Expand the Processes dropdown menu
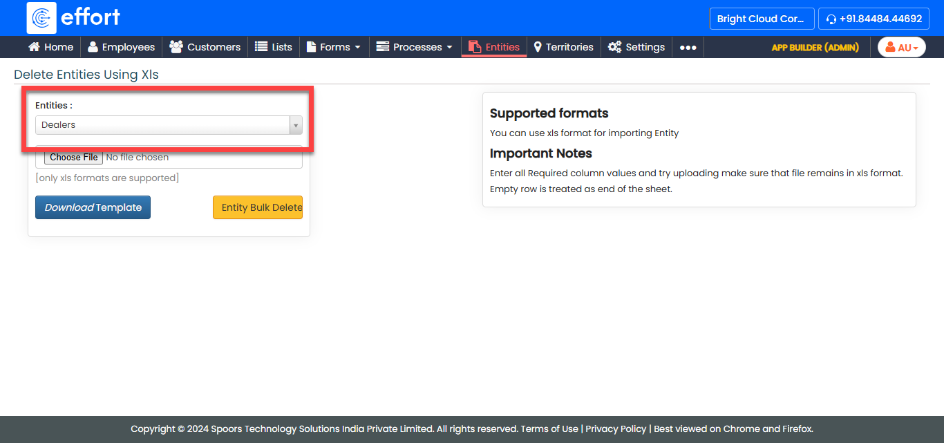 click(415, 47)
